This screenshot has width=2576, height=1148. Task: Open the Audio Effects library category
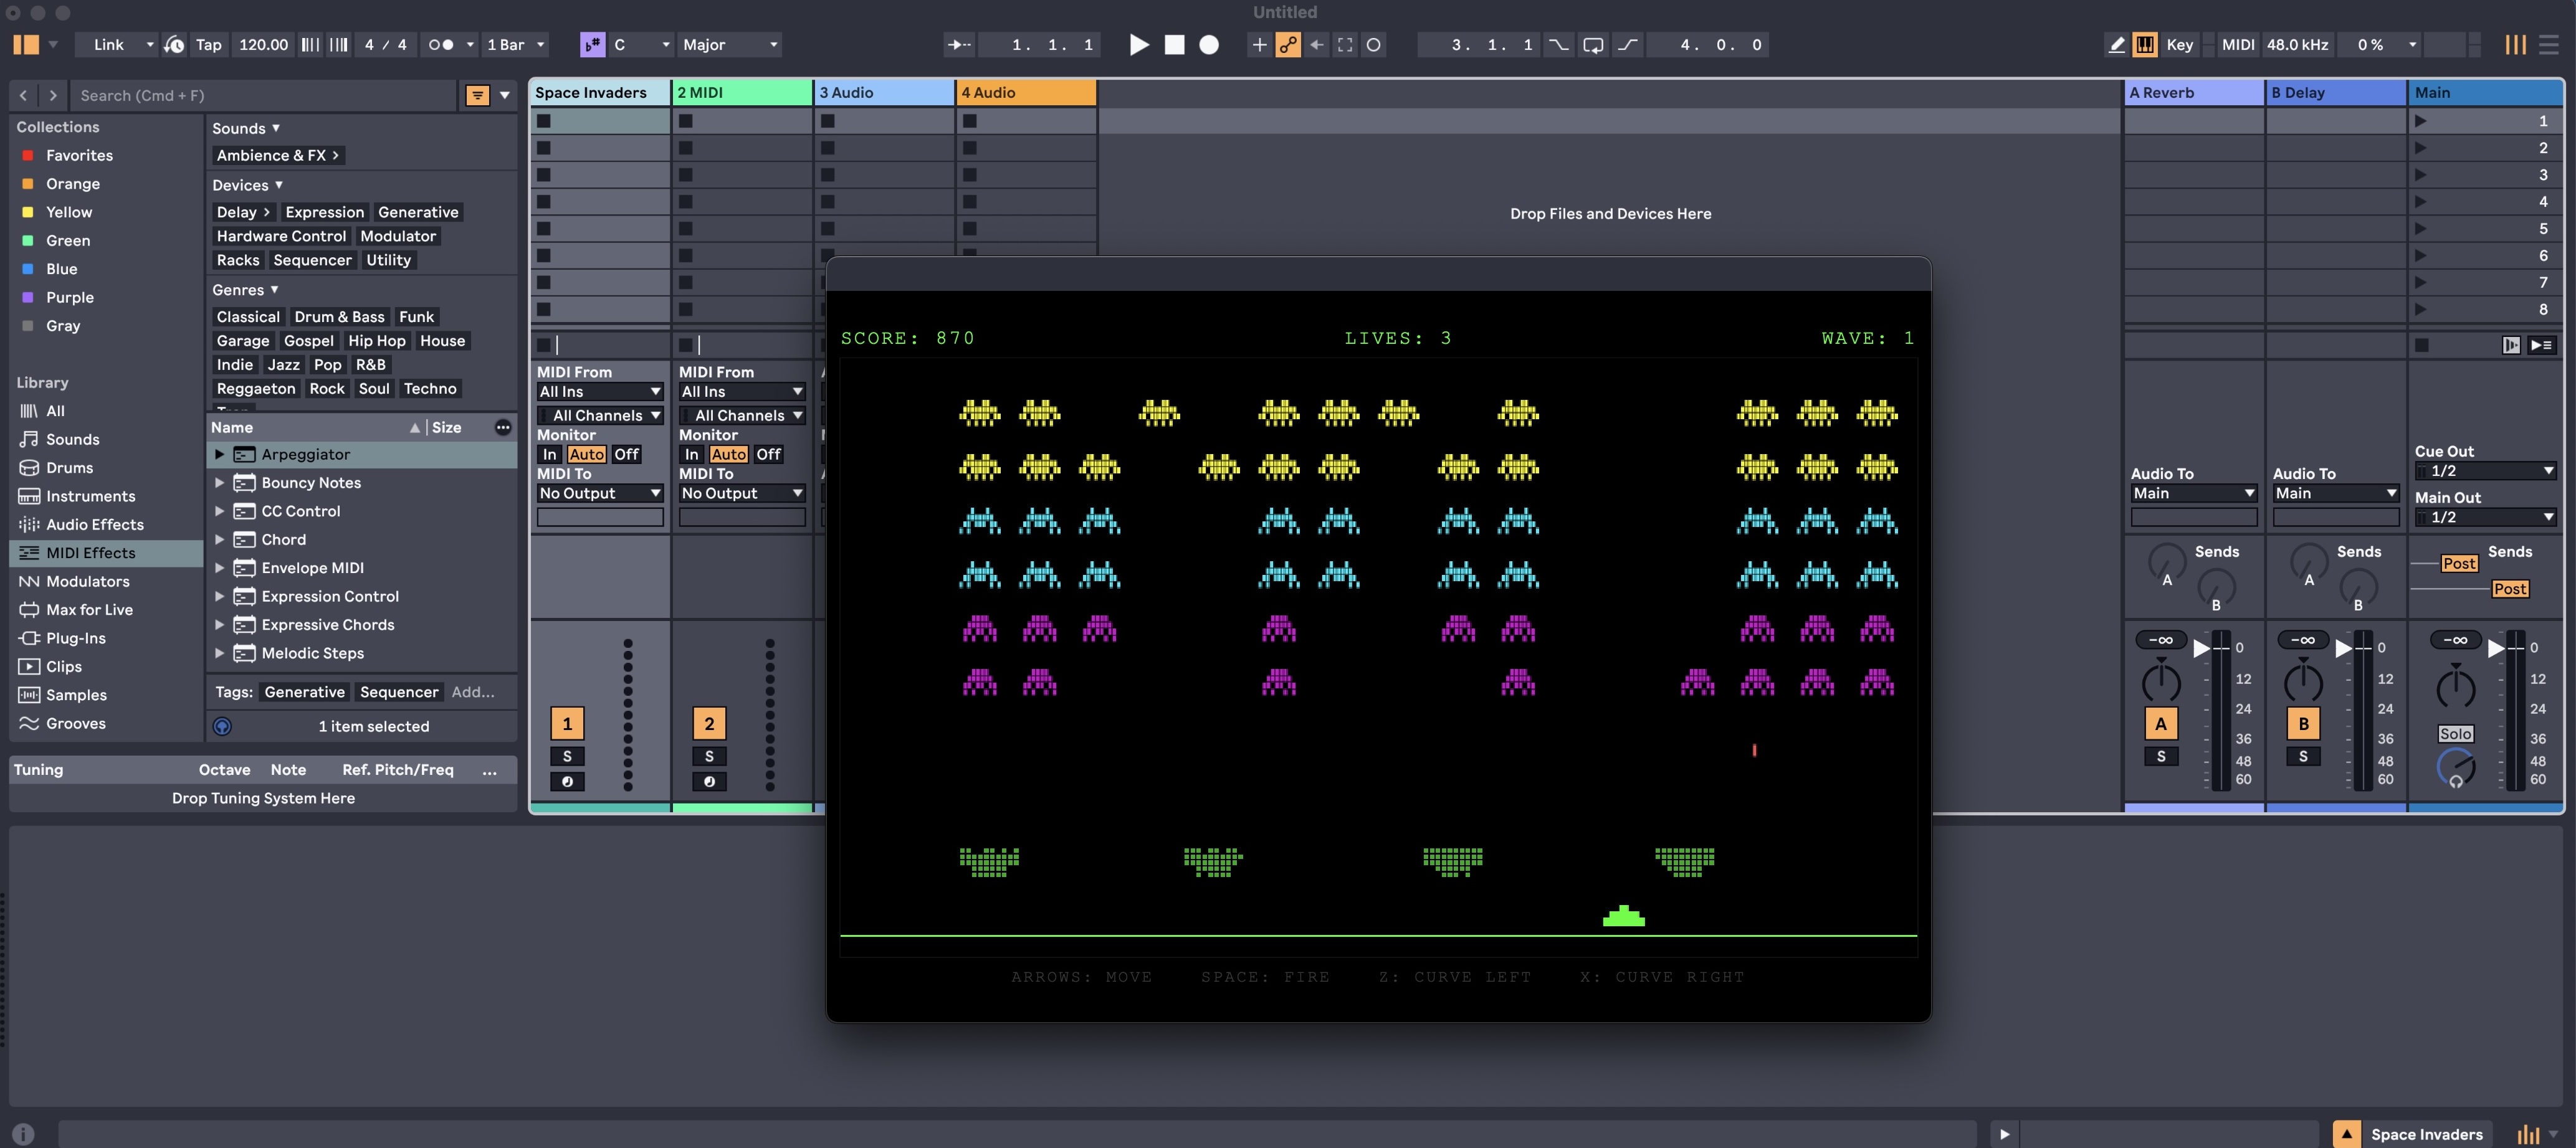click(x=95, y=525)
